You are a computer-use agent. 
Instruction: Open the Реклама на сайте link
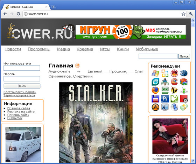click(x=21, y=111)
